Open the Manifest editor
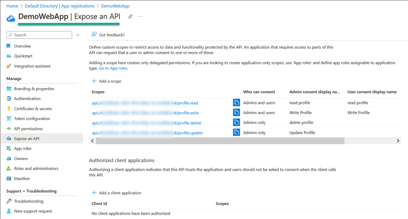This screenshot has width=408, height=219. point(22,179)
